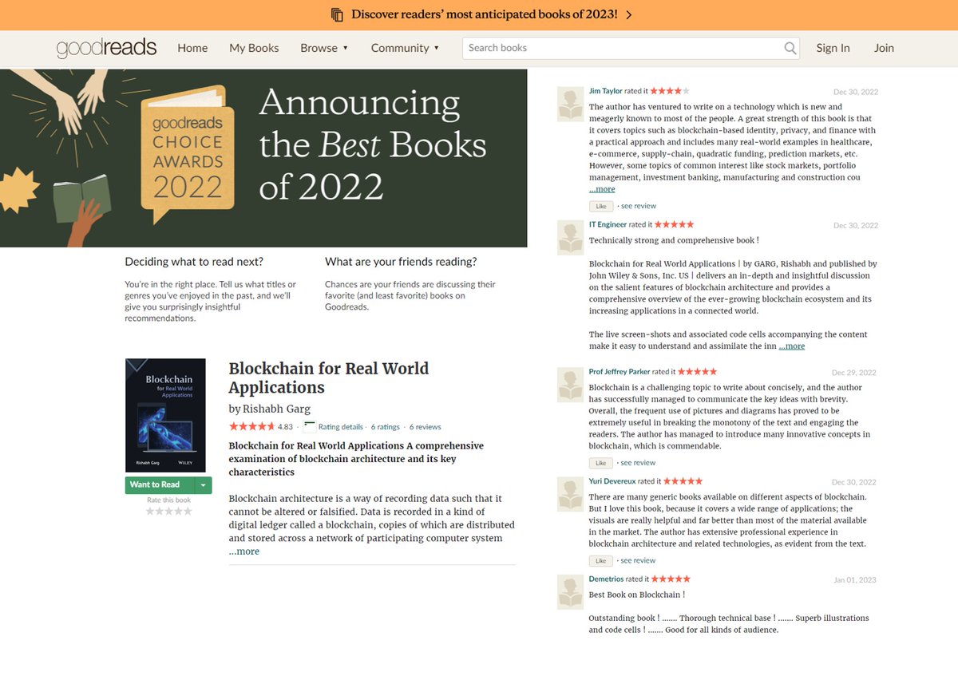Expand Jim Taylor's review with ...more
The image size is (958, 676).
pyautogui.click(x=602, y=189)
